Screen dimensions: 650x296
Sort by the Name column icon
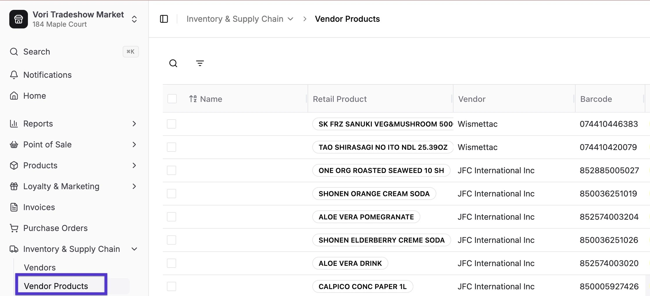point(193,99)
